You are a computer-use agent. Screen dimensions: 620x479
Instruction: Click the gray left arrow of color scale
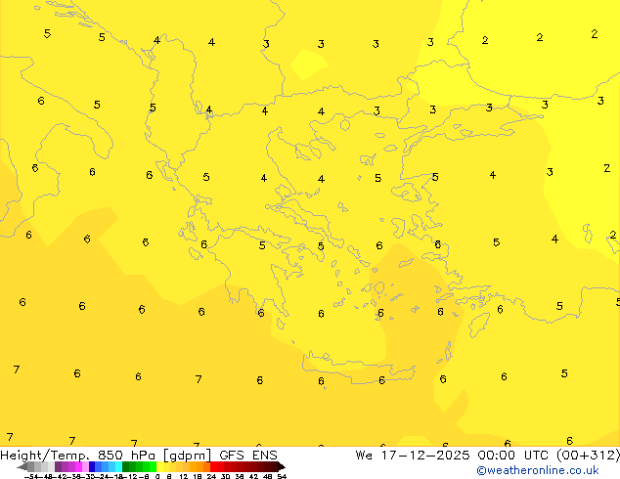tap(22, 467)
